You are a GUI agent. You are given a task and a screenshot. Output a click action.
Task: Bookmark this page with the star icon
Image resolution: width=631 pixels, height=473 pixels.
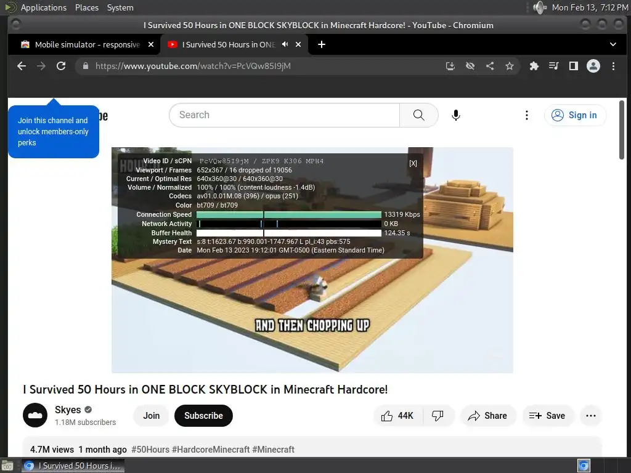[x=510, y=66]
